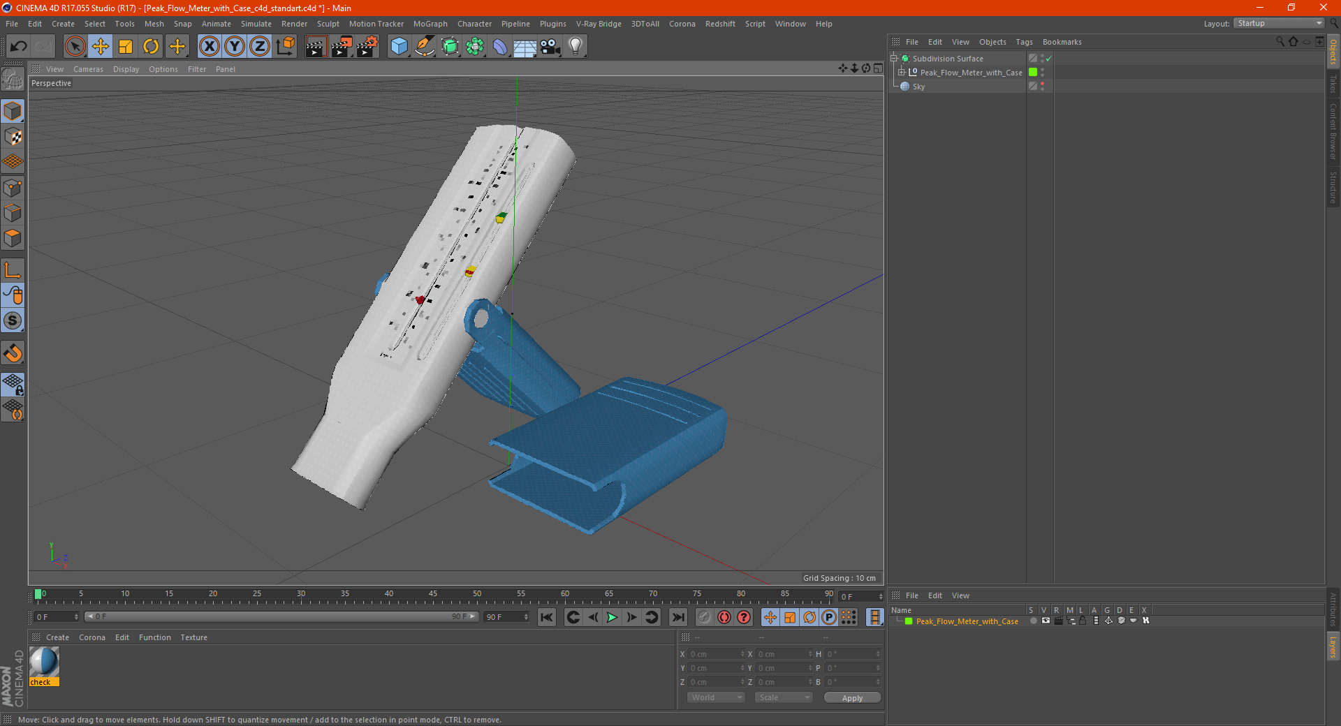Toggle Position keyframe recording in timeline
Image resolution: width=1341 pixels, height=726 pixels.
770,617
